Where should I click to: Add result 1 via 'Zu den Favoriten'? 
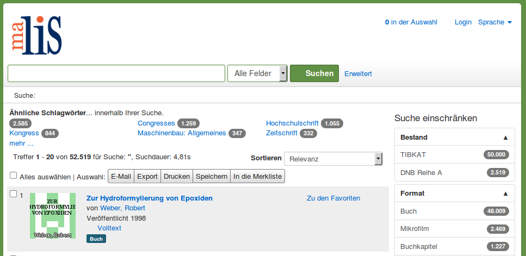[x=333, y=198]
